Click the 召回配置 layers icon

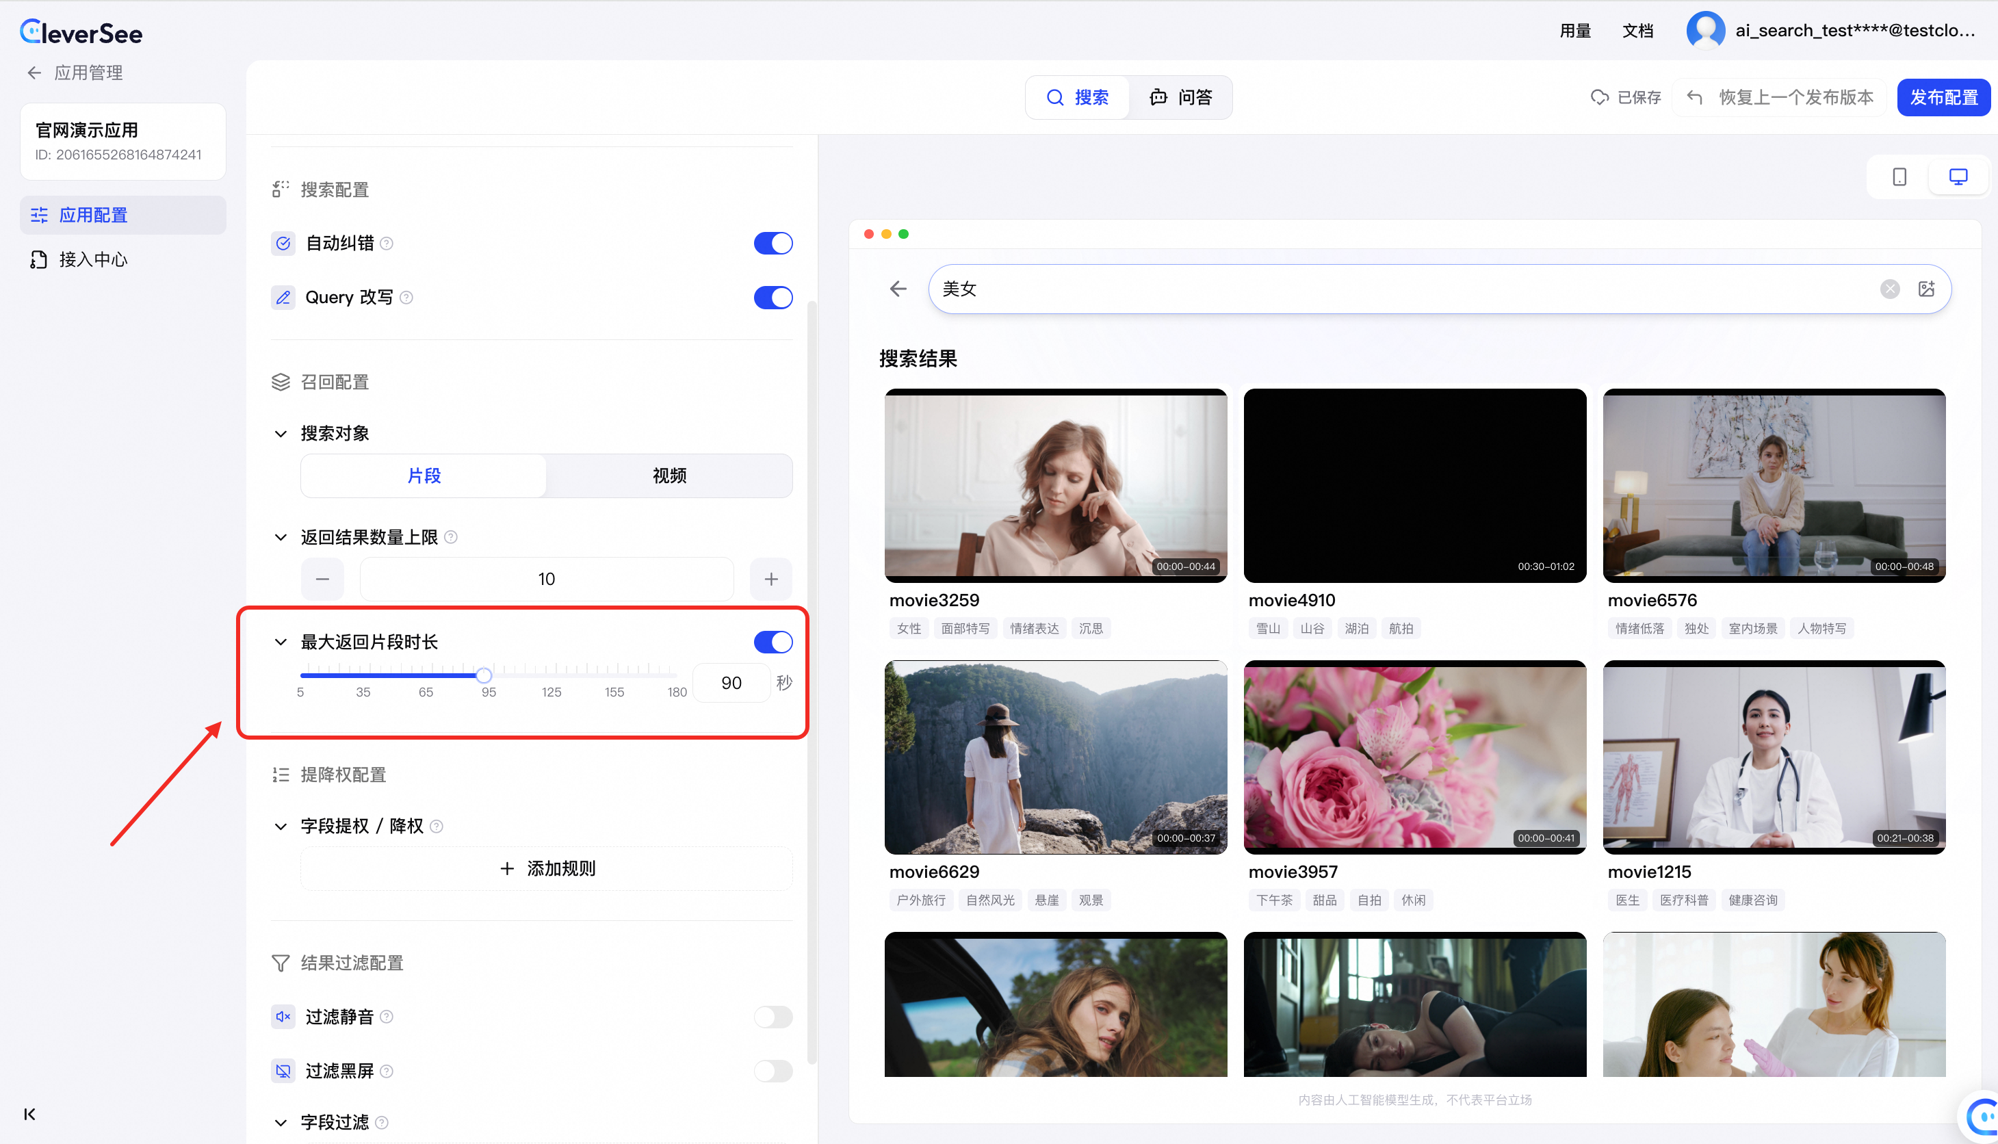[281, 382]
